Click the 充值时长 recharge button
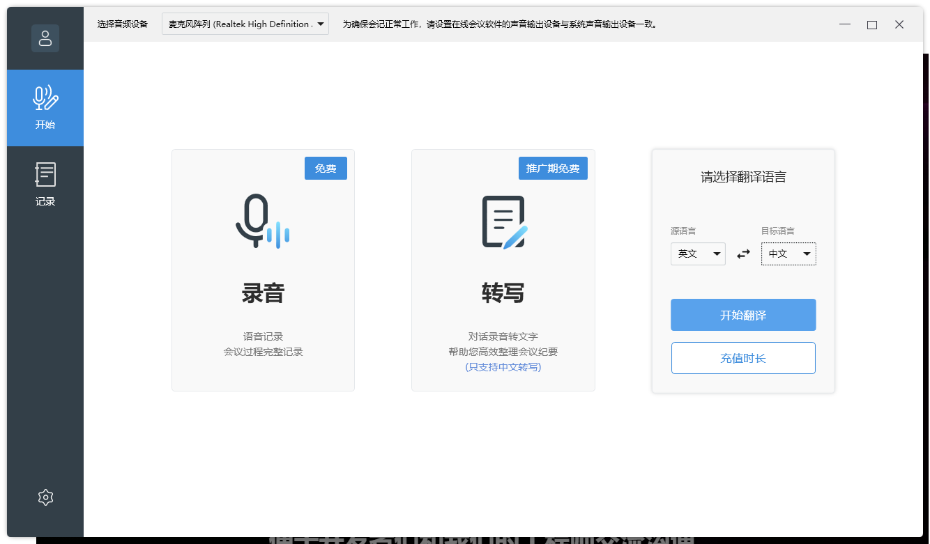Screen dimensions: 930x544 pos(742,357)
